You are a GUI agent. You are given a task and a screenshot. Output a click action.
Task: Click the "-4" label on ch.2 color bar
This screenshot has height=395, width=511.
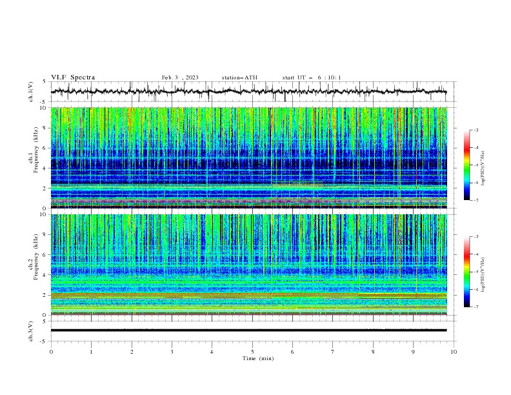476,254
